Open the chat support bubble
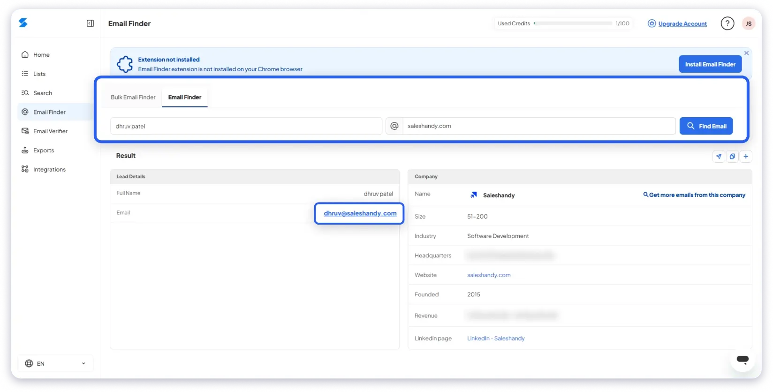Image resolution: width=773 pixels, height=392 pixels. coord(743,360)
